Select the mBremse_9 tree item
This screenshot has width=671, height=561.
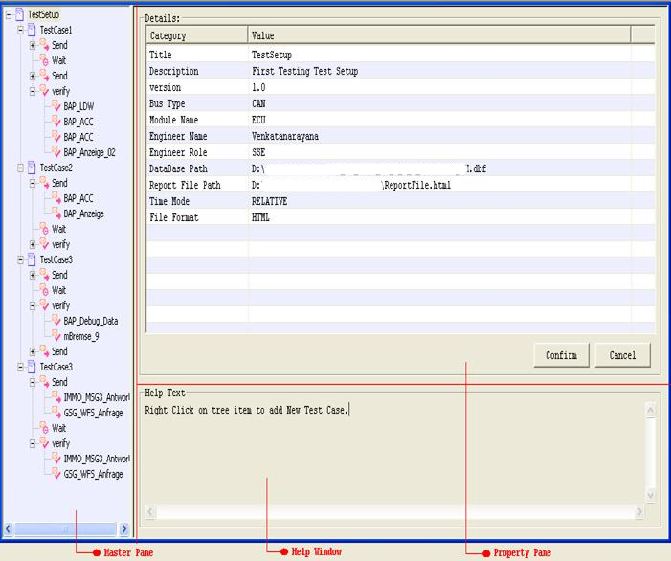pyautogui.click(x=81, y=336)
